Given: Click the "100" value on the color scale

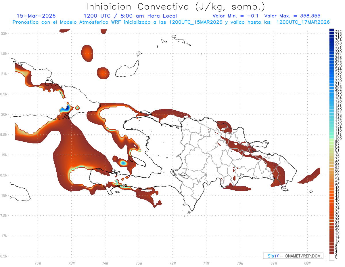Looking at the screenshot, I should tap(338, 139).
